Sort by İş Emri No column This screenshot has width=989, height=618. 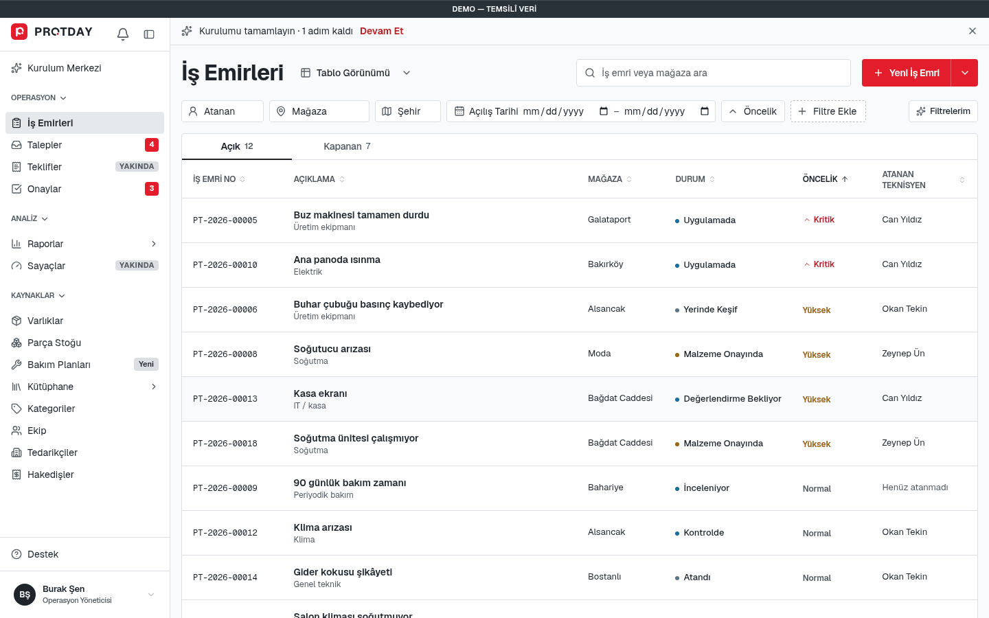coord(219,179)
